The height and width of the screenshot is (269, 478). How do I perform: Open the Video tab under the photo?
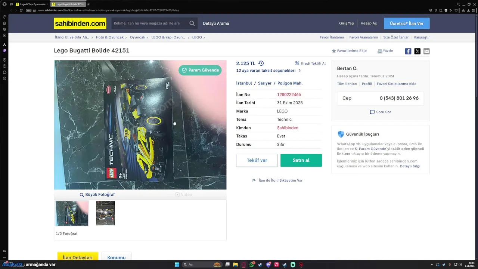(183, 195)
